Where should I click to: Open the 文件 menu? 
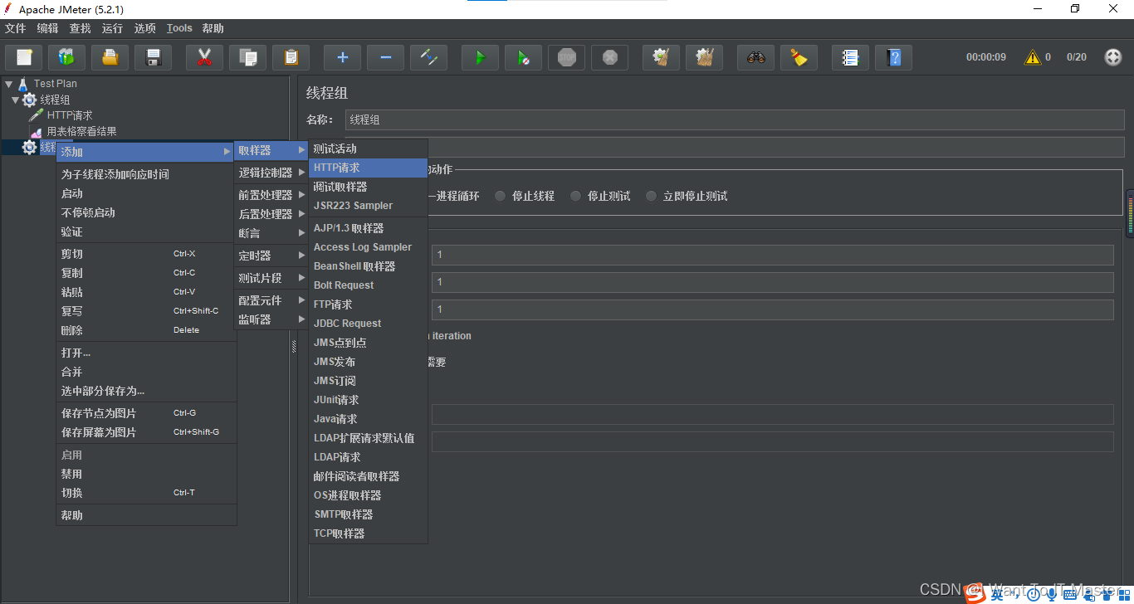(x=16, y=28)
